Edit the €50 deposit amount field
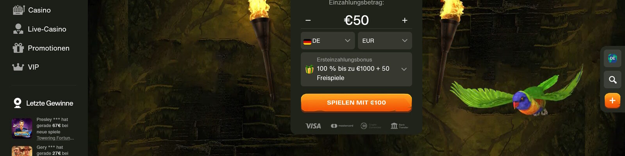This screenshot has width=625, height=156. coord(356,20)
